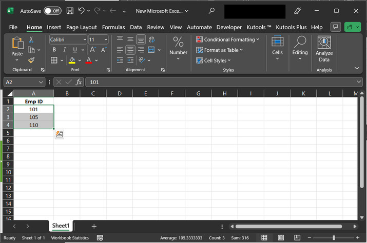Increase font size with large A icon
The image size is (367, 243).
(x=93, y=50)
